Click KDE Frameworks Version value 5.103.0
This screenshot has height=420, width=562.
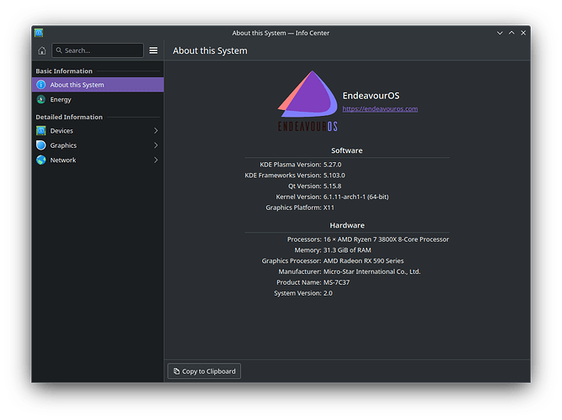point(334,176)
